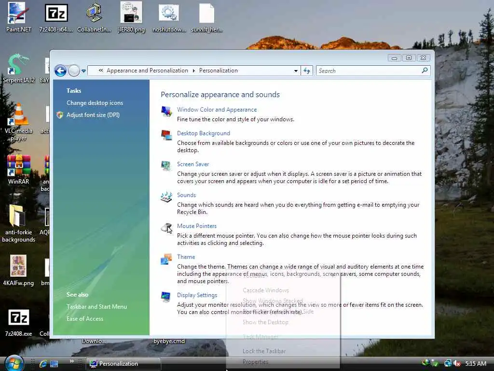Click the Desktop Background icon
The width and height of the screenshot is (494, 371).
click(166, 135)
